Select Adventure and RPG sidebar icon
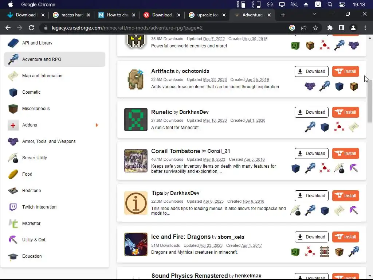This screenshot has height=280, width=373. click(x=13, y=59)
